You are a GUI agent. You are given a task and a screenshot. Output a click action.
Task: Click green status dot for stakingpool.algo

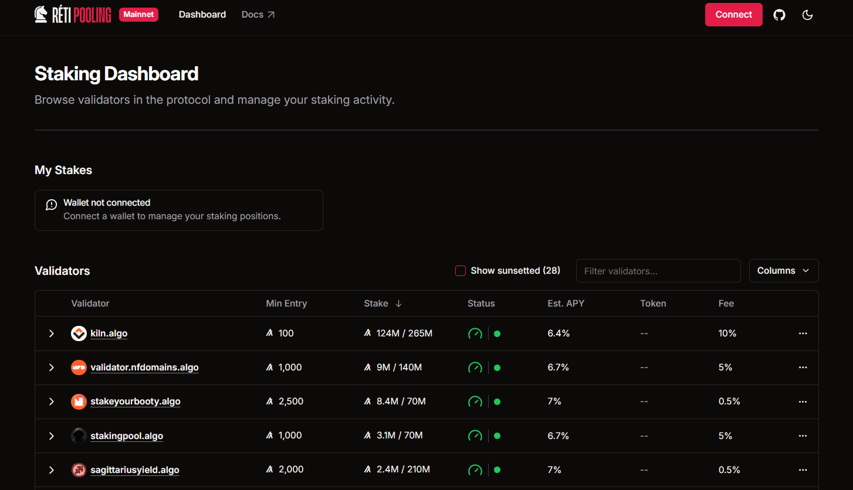point(497,435)
